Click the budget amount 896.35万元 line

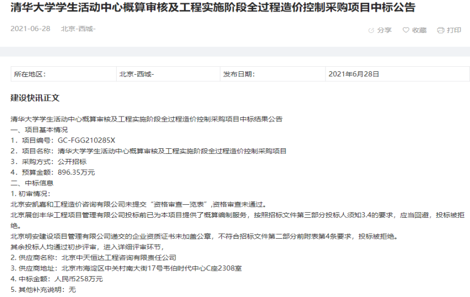point(53,172)
